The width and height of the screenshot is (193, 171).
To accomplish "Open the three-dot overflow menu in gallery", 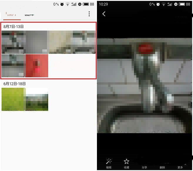I will [x=89, y=14].
